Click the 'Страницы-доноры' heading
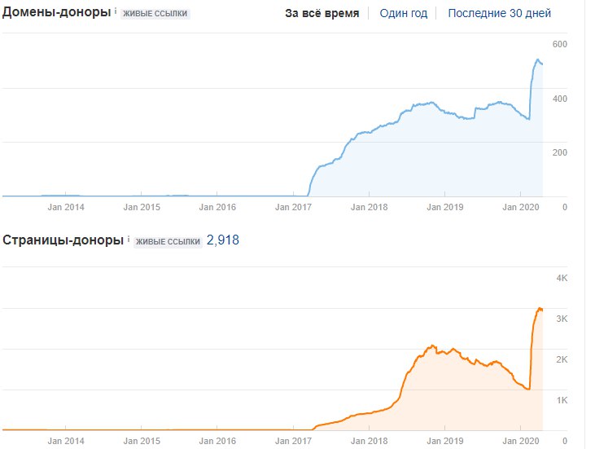The height and width of the screenshot is (449, 595). [x=63, y=240]
